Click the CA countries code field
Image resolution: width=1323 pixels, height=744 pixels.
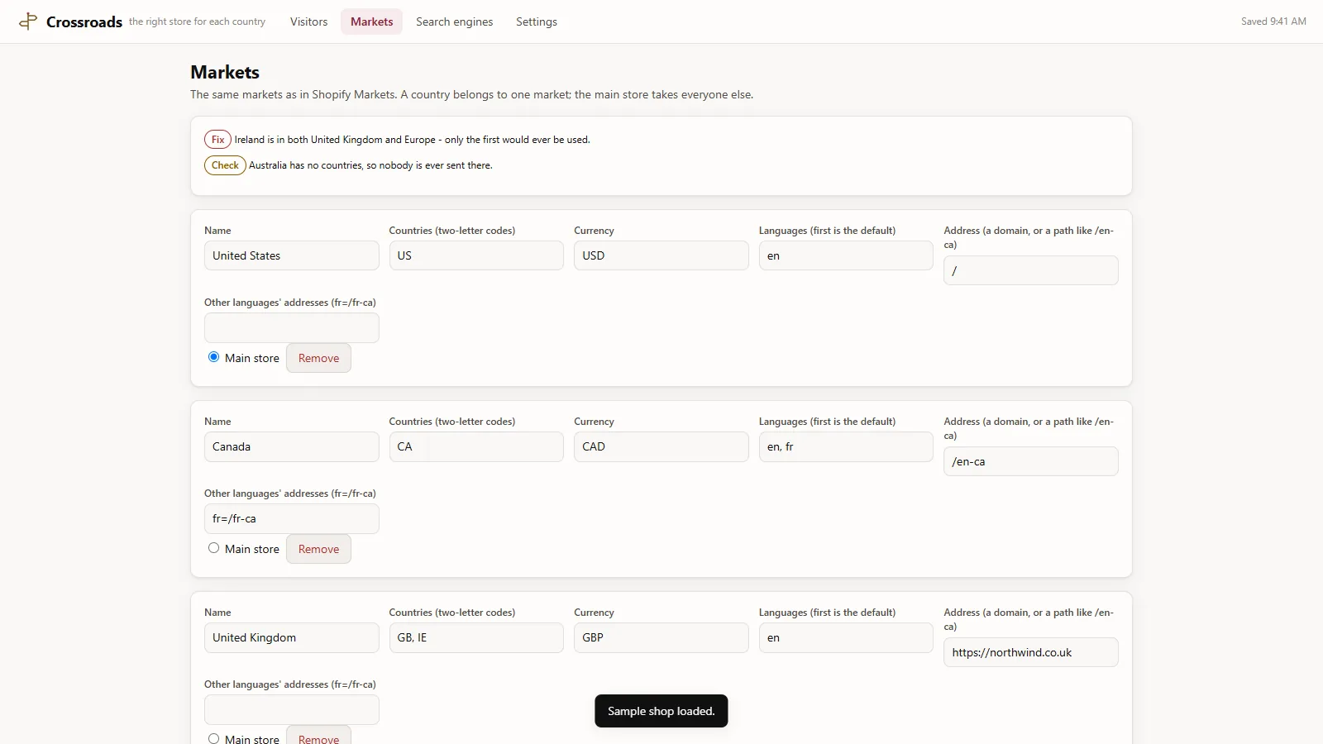tap(476, 446)
